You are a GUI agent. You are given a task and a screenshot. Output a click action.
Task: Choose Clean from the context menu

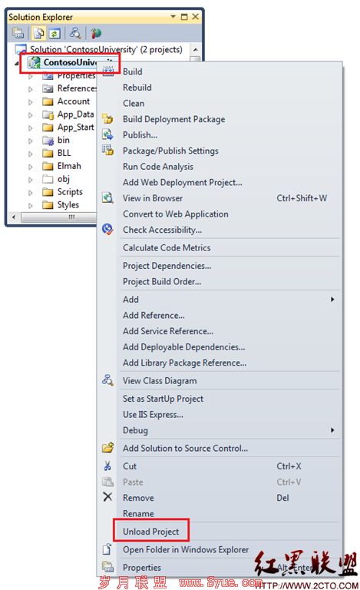[x=134, y=103]
